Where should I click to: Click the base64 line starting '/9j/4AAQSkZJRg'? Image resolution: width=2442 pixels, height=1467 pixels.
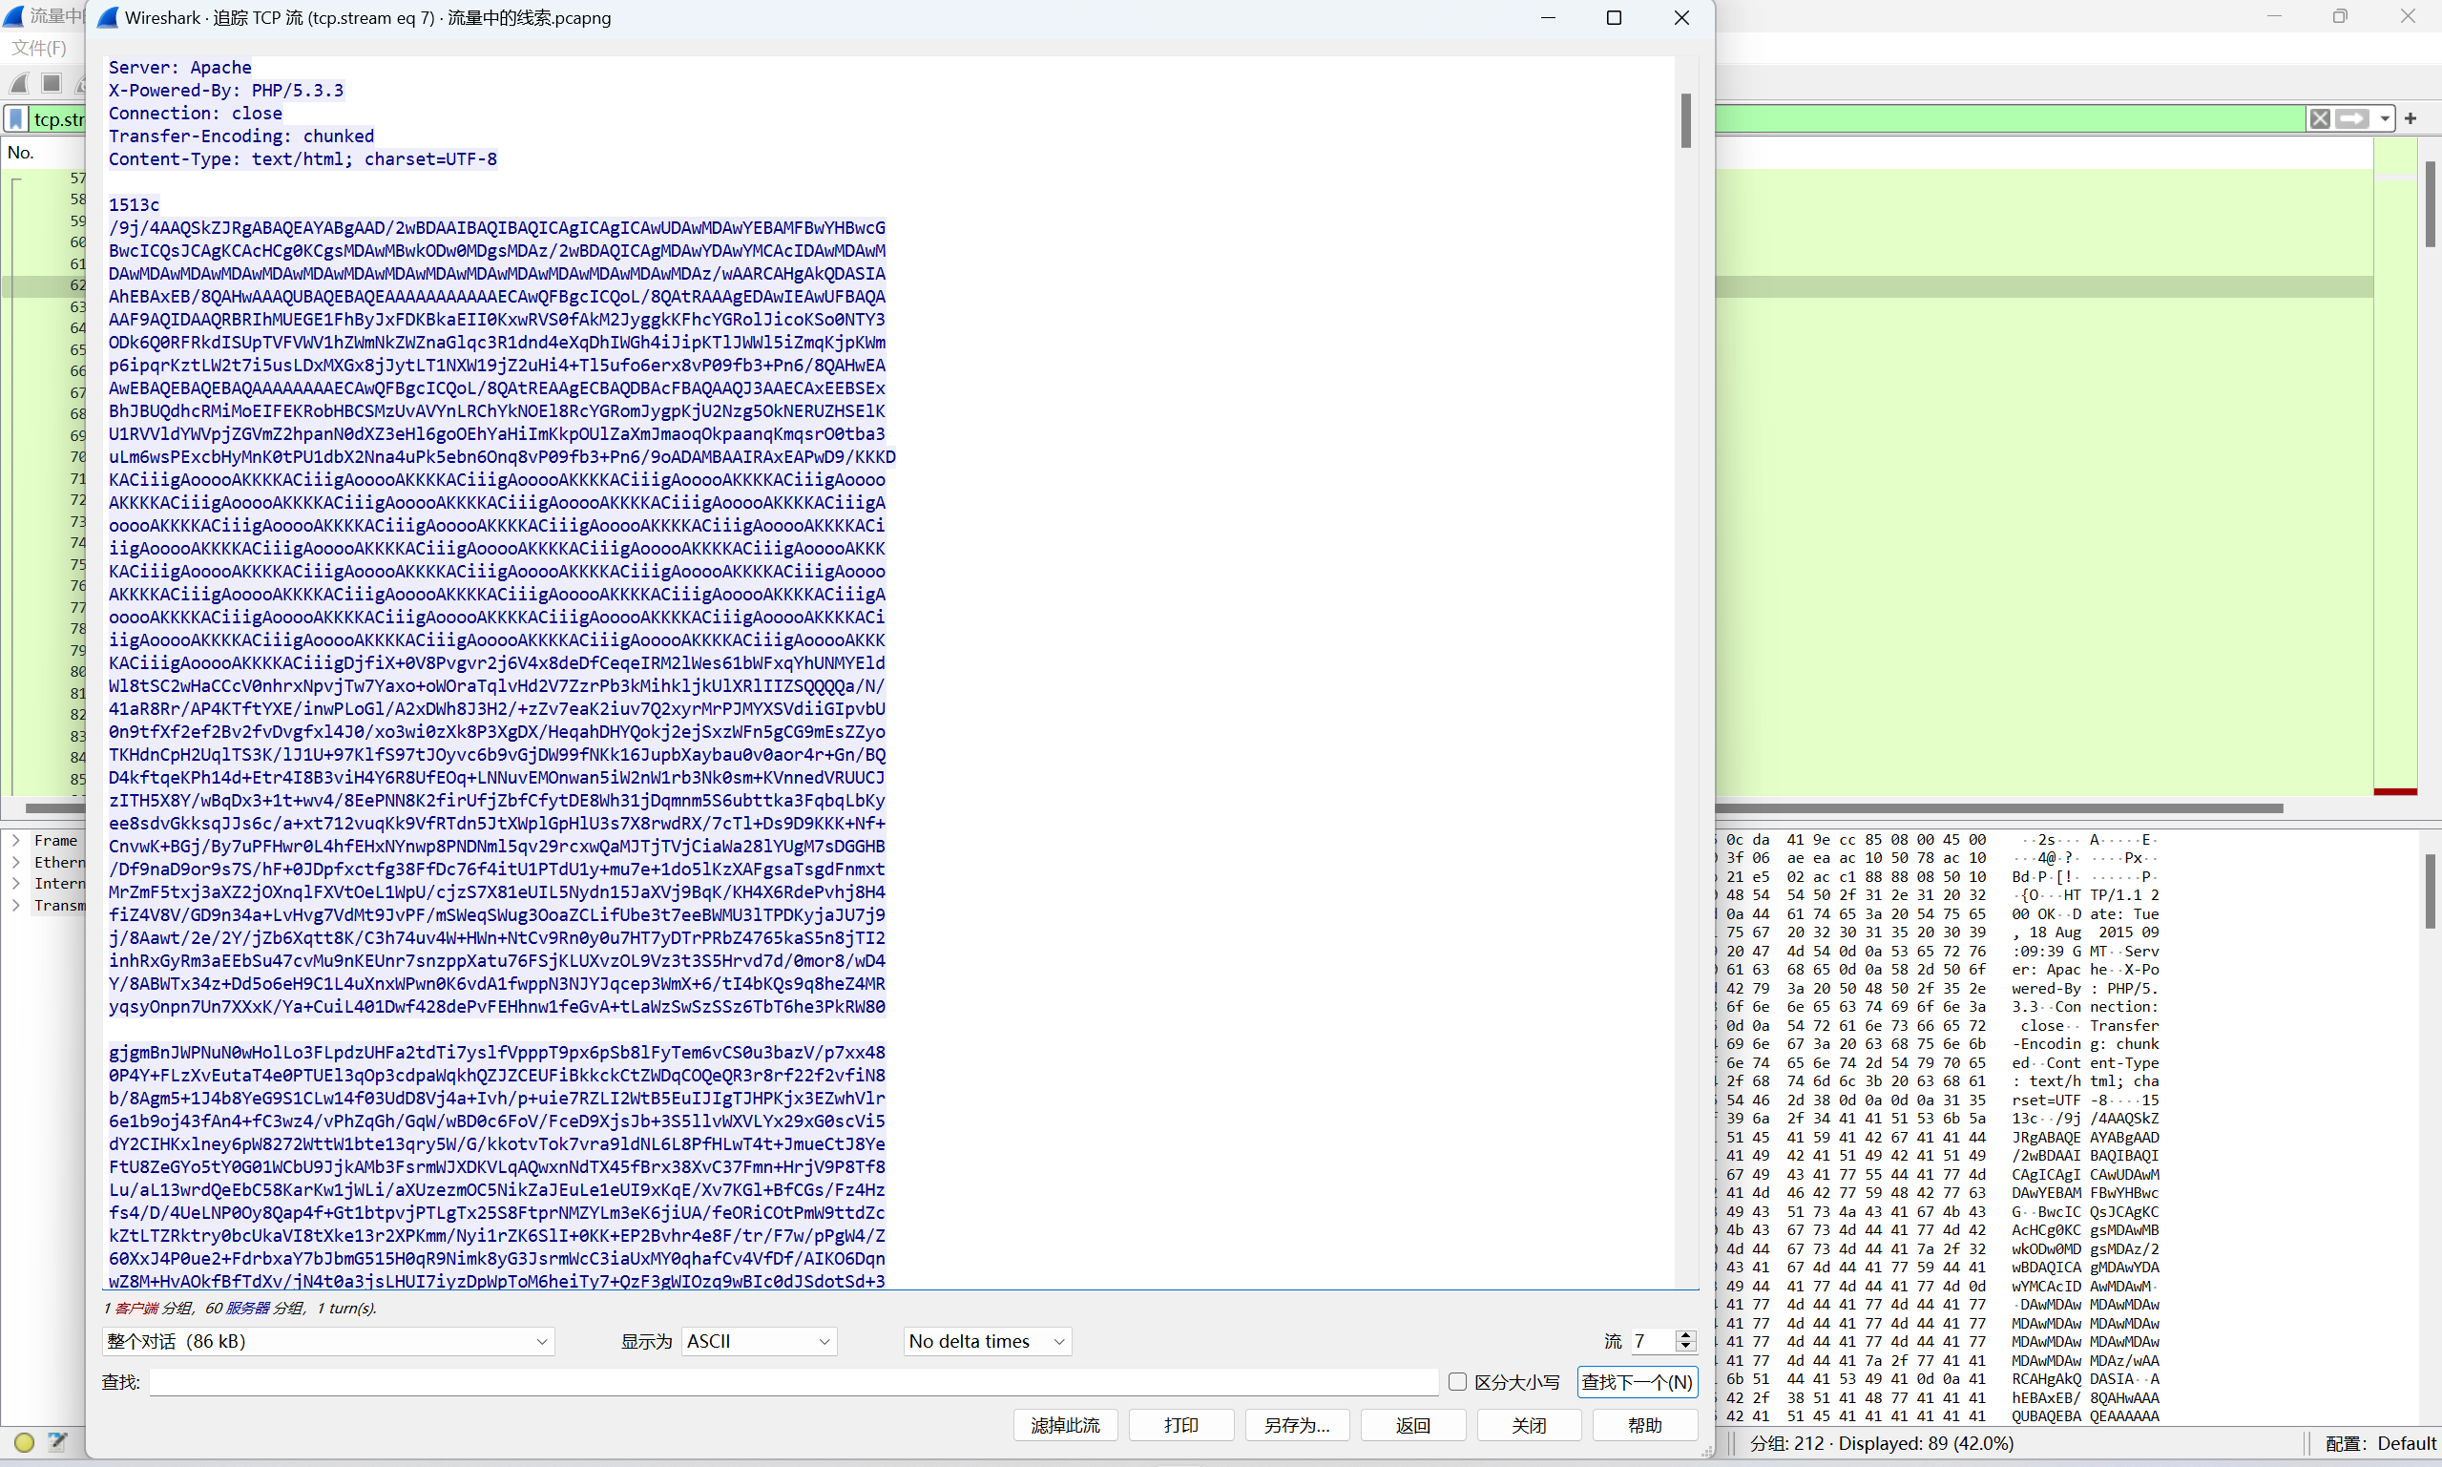click(x=497, y=227)
